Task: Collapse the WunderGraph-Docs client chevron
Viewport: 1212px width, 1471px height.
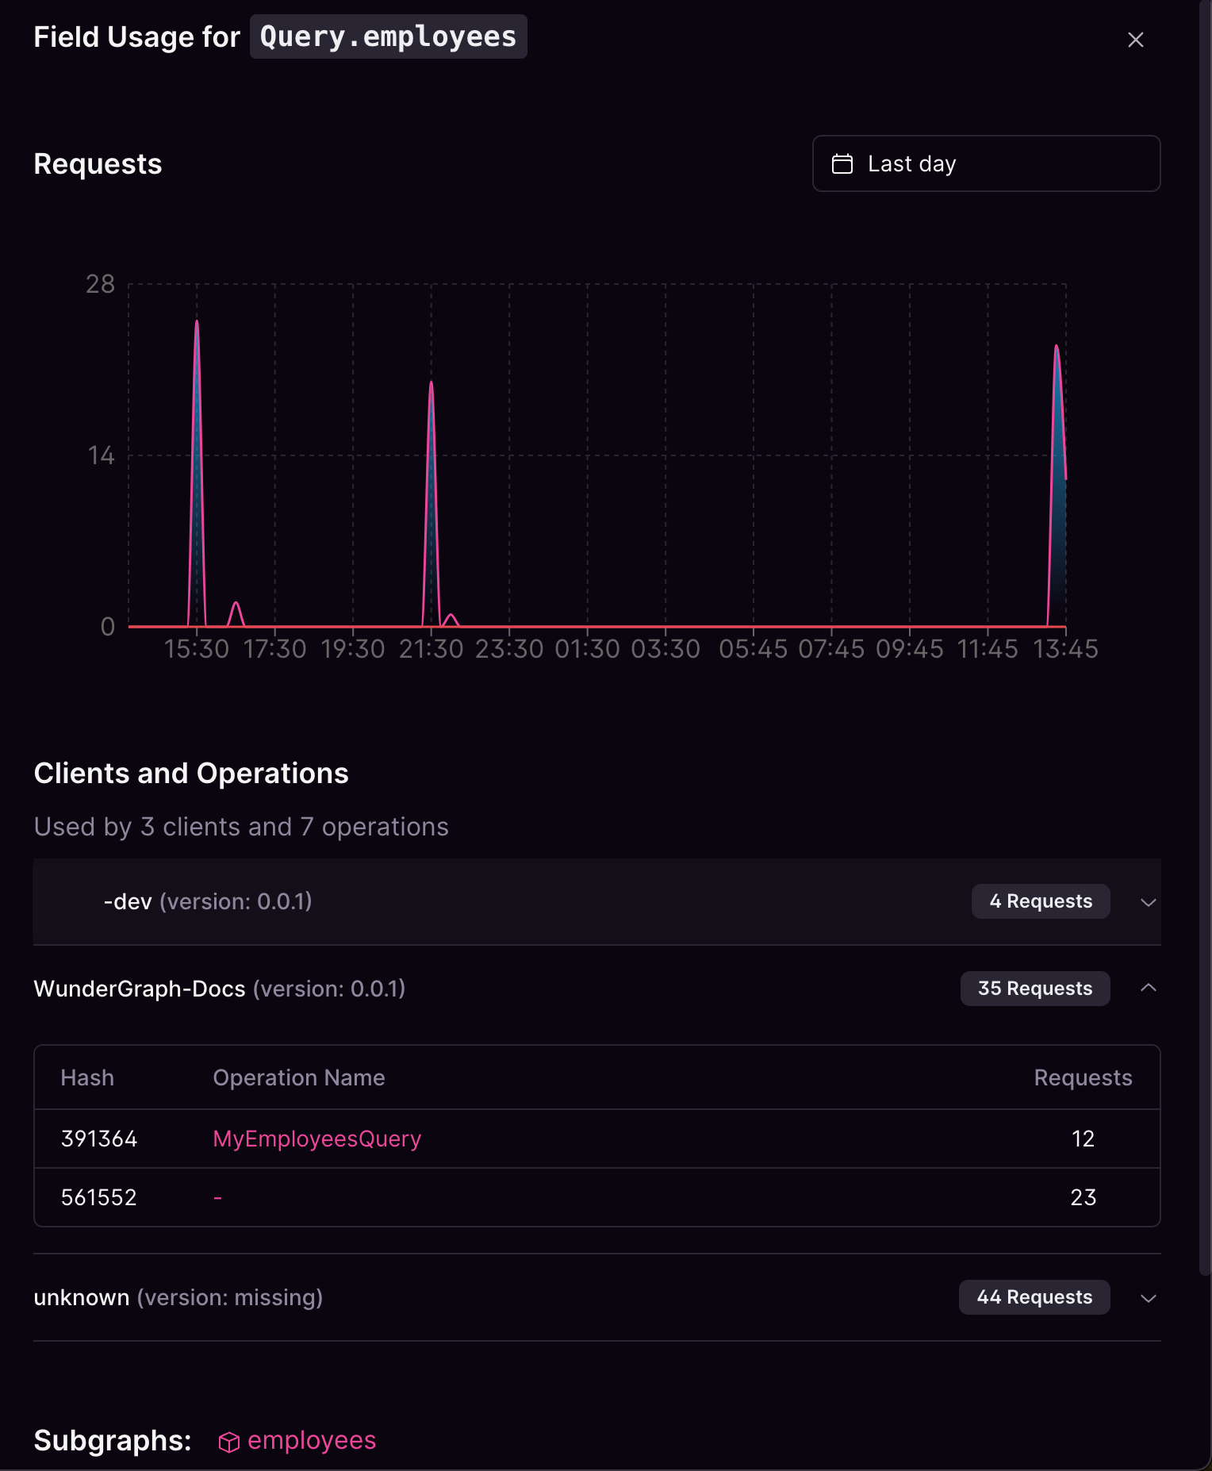Action: tap(1148, 988)
